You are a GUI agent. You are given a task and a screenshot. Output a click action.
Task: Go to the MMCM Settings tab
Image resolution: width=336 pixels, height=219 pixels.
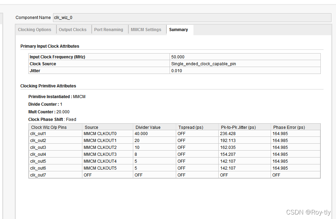point(146,29)
